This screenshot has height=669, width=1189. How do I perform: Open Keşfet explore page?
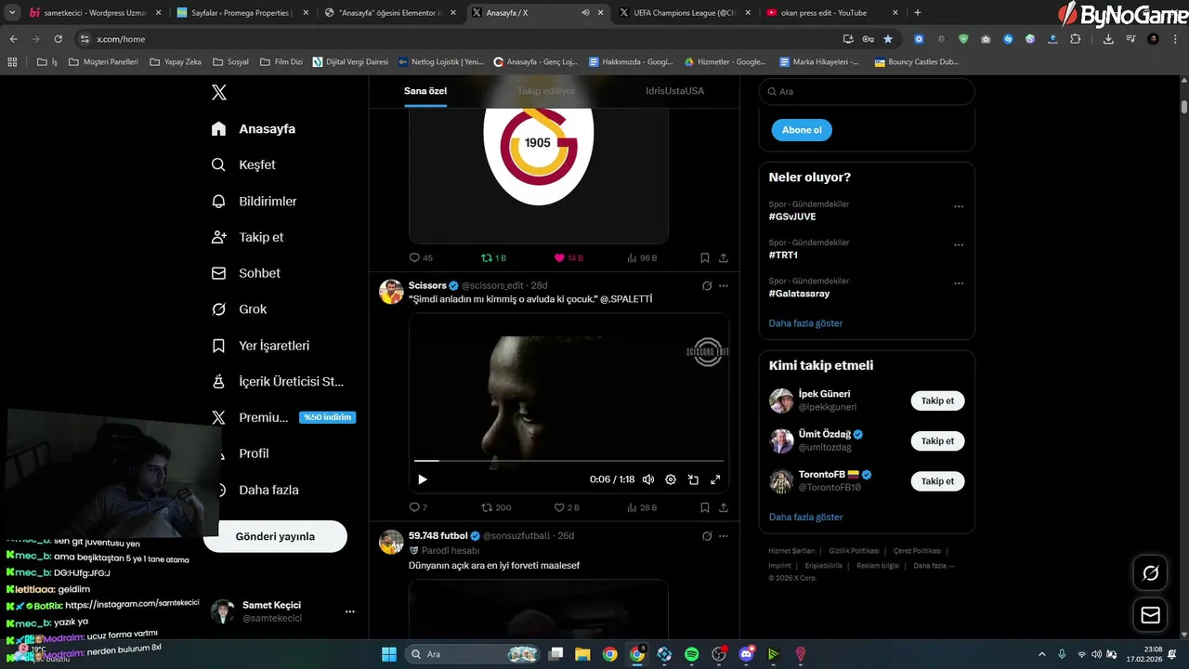click(243, 164)
